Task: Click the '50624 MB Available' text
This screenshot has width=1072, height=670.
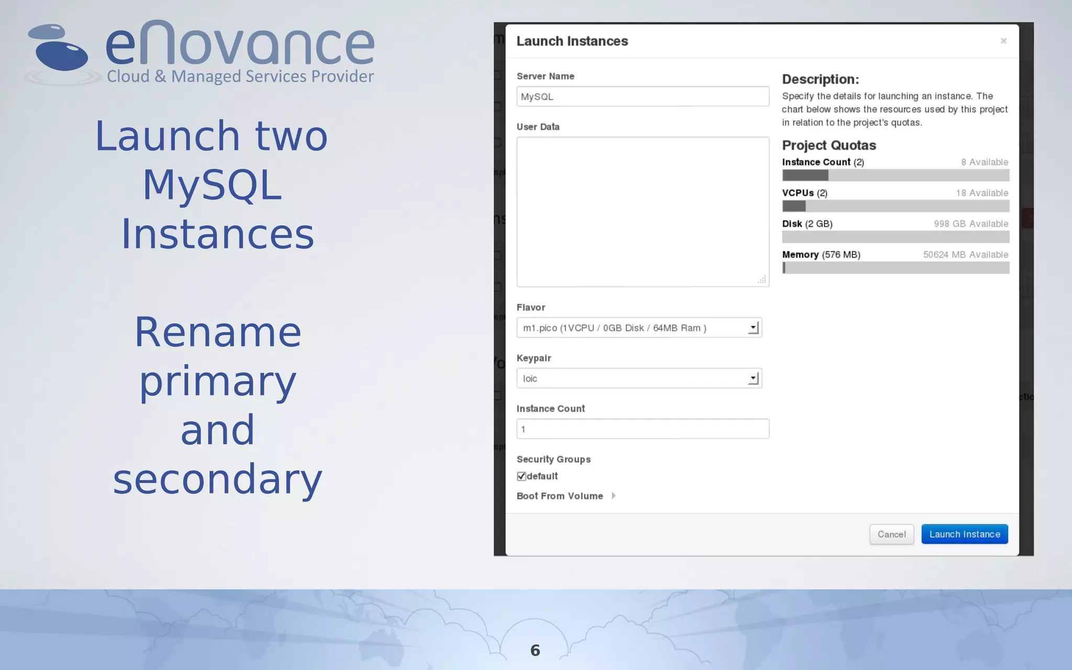Action: [965, 255]
